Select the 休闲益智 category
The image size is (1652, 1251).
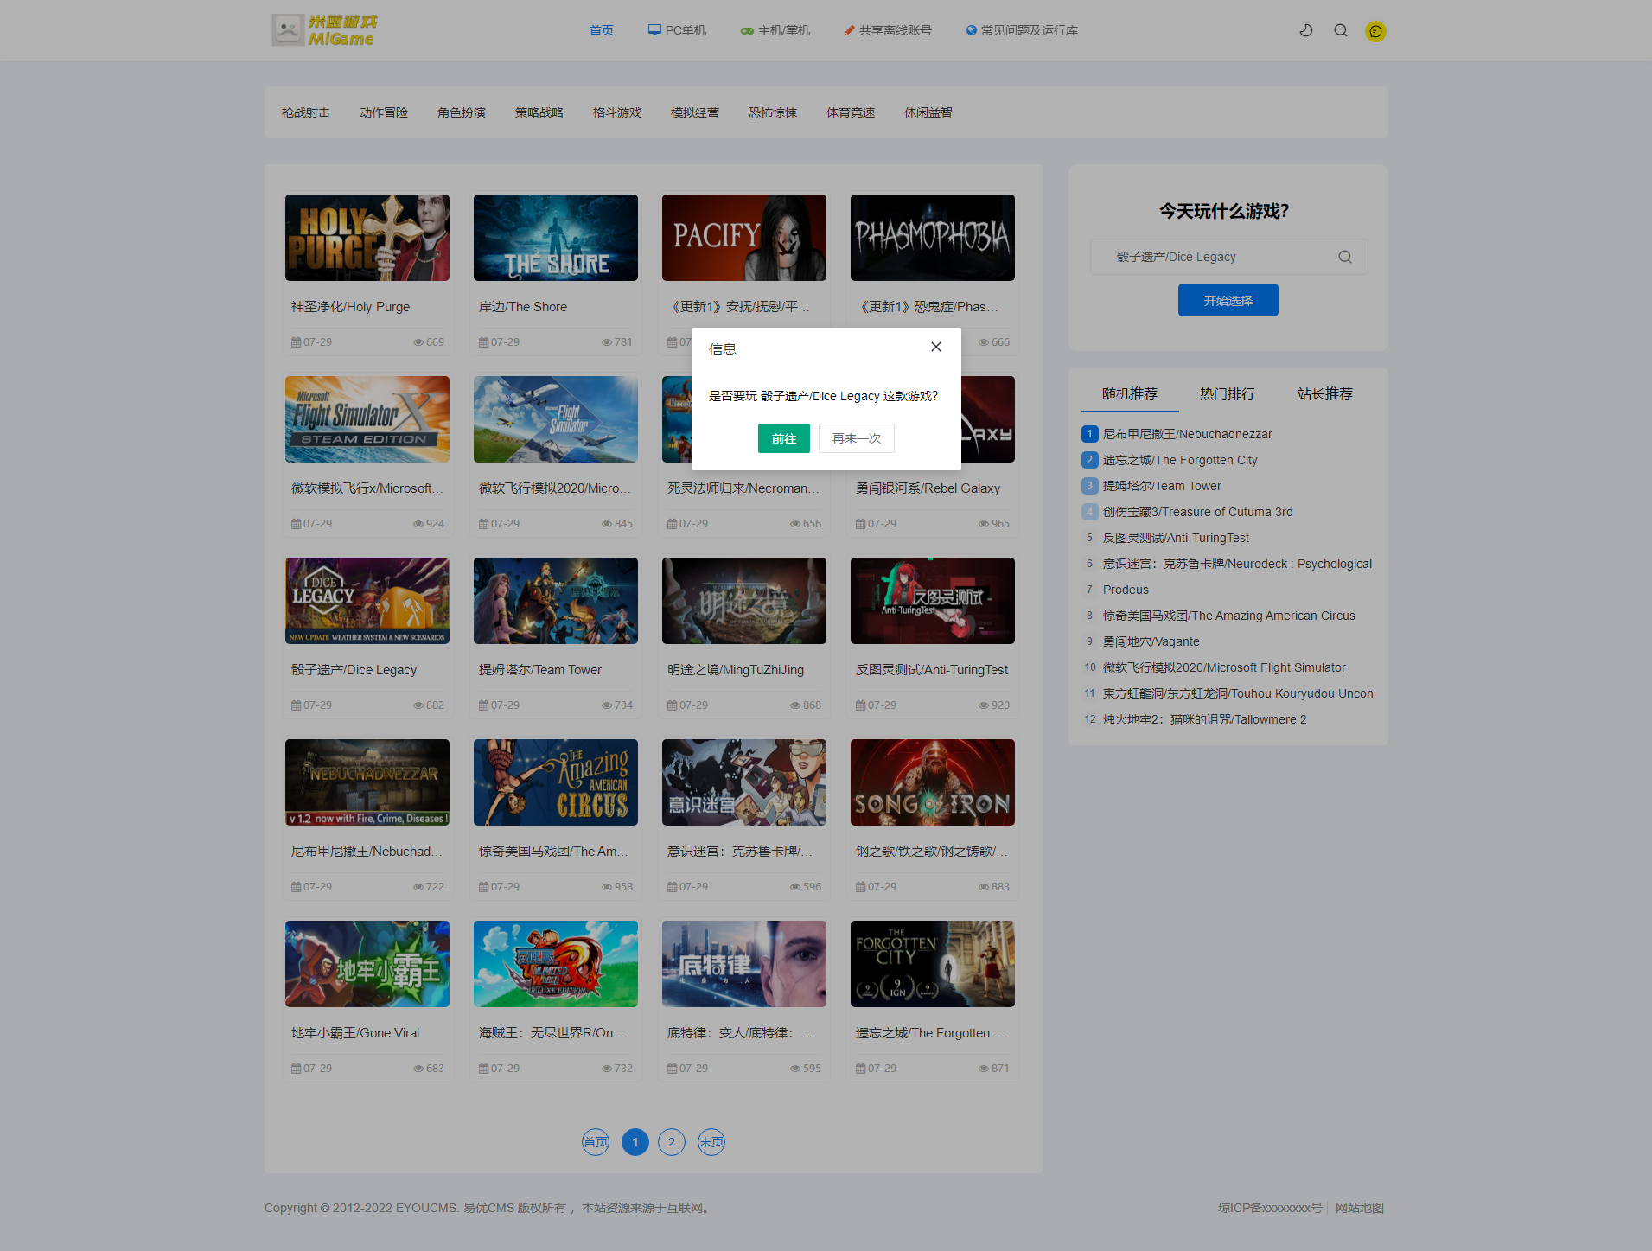point(928,112)
